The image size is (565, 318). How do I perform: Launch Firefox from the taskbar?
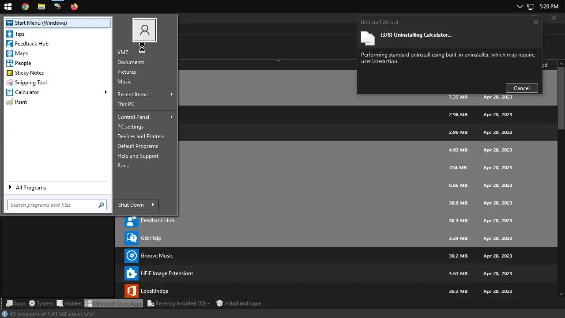click(x=74, y=7)
